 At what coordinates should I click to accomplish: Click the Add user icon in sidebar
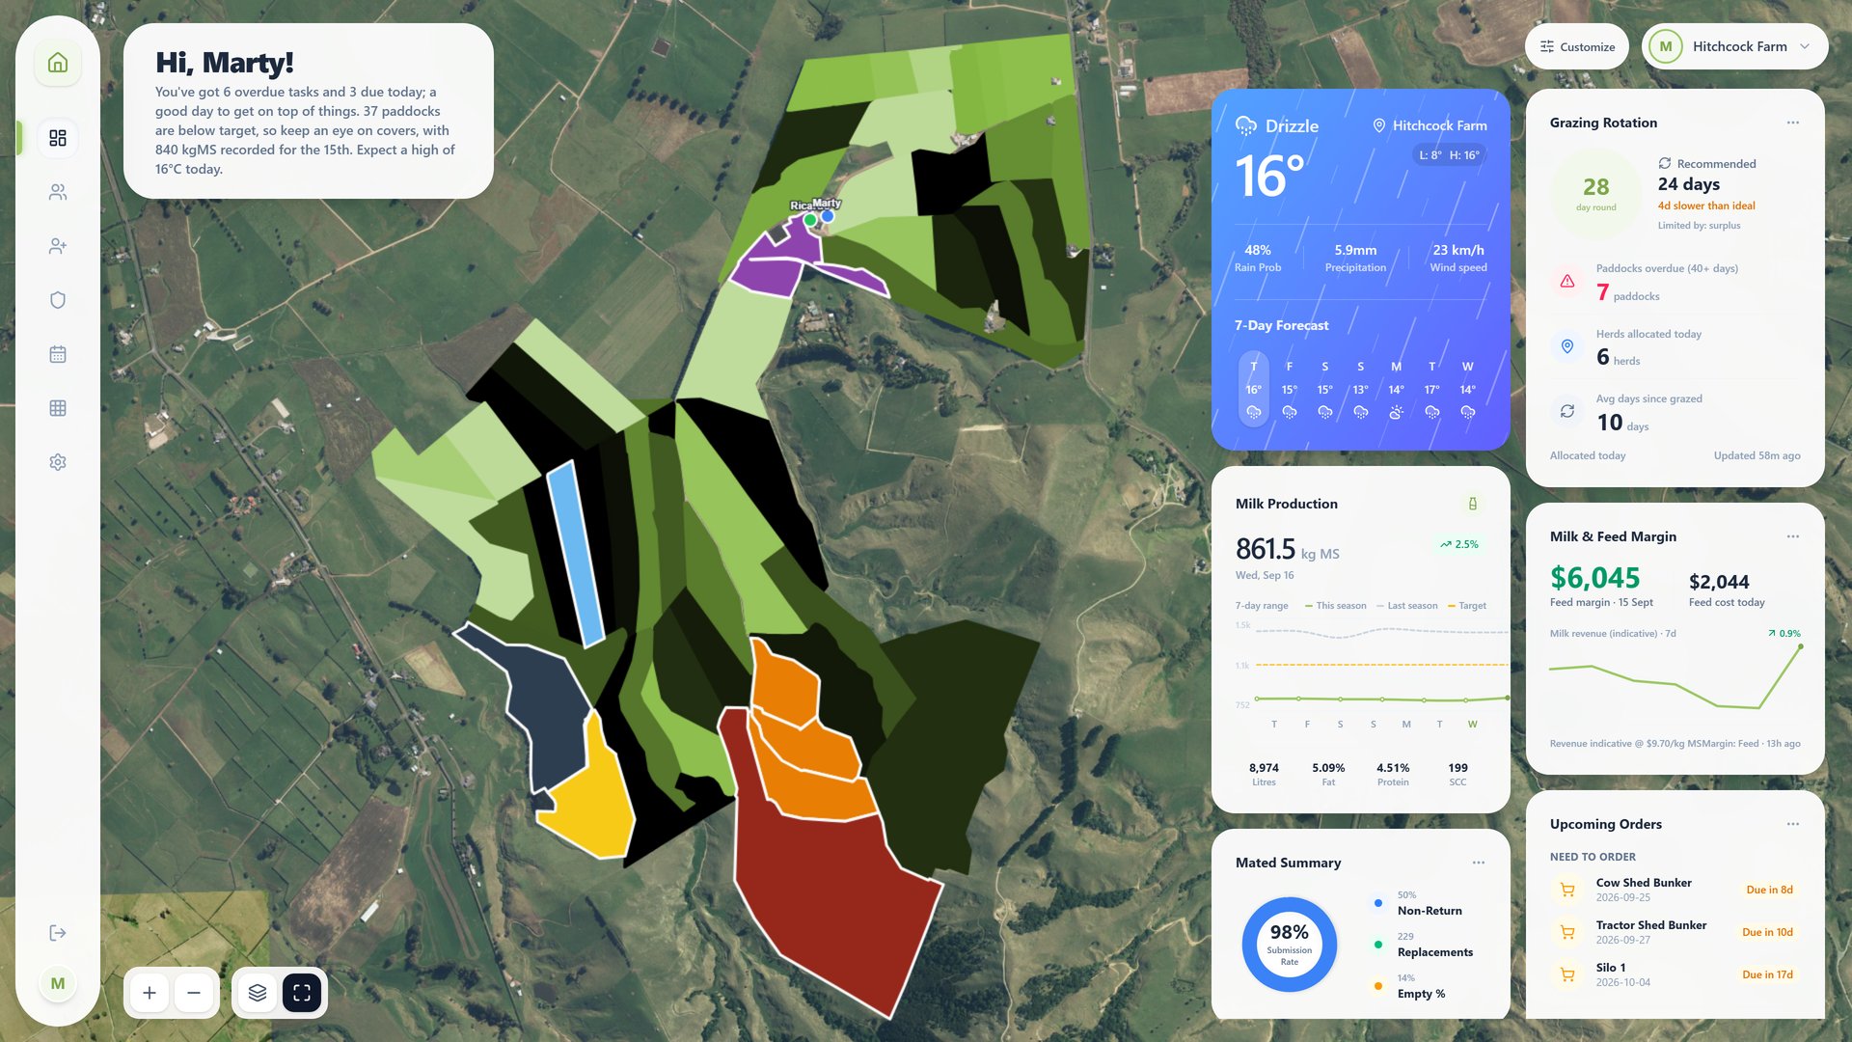tap(58, 246)
